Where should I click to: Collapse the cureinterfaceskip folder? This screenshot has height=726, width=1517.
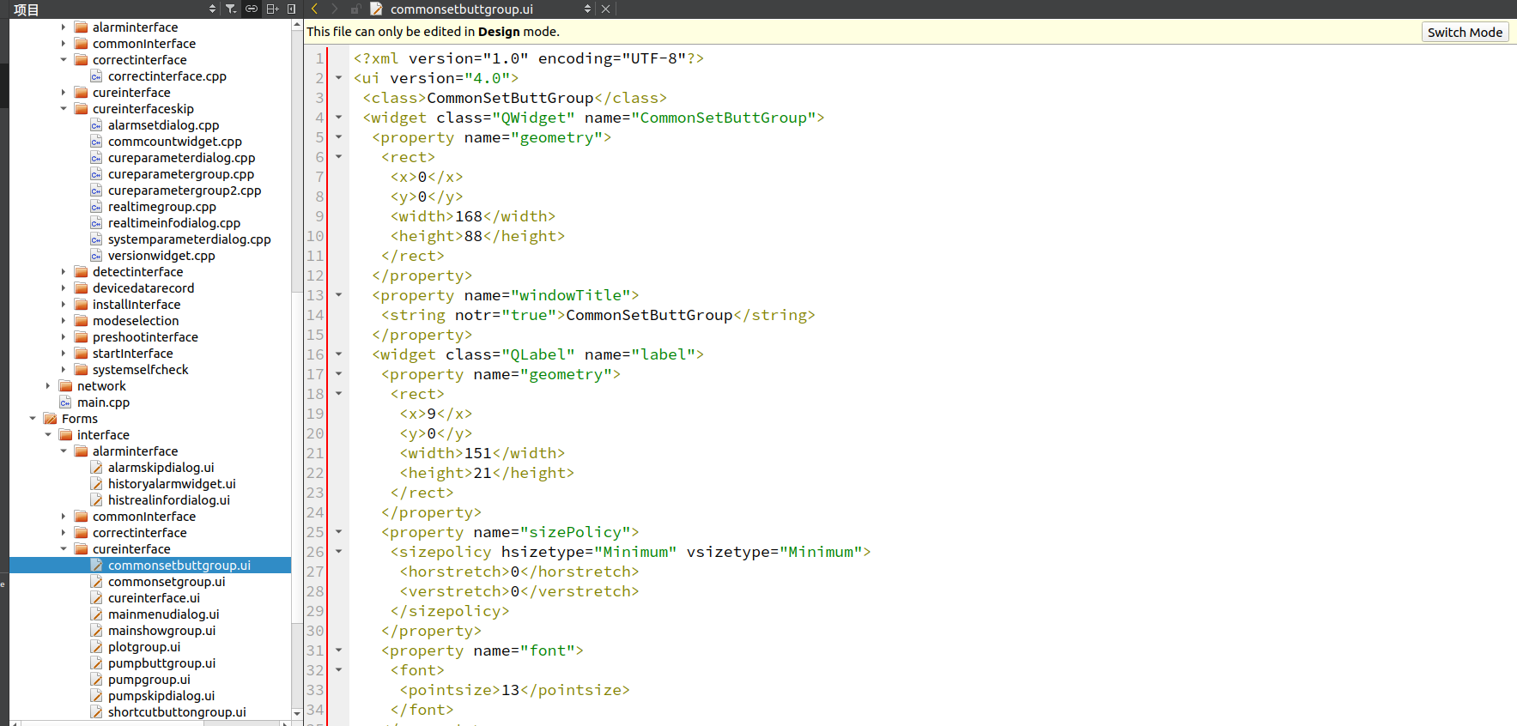click(64, 109)
